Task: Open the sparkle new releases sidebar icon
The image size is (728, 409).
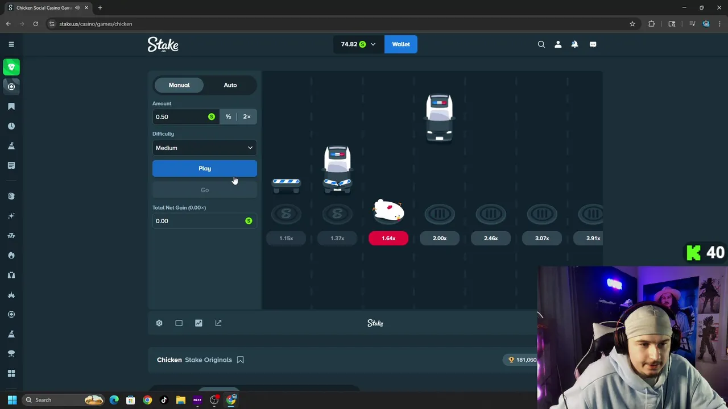Action: [11, 216]
